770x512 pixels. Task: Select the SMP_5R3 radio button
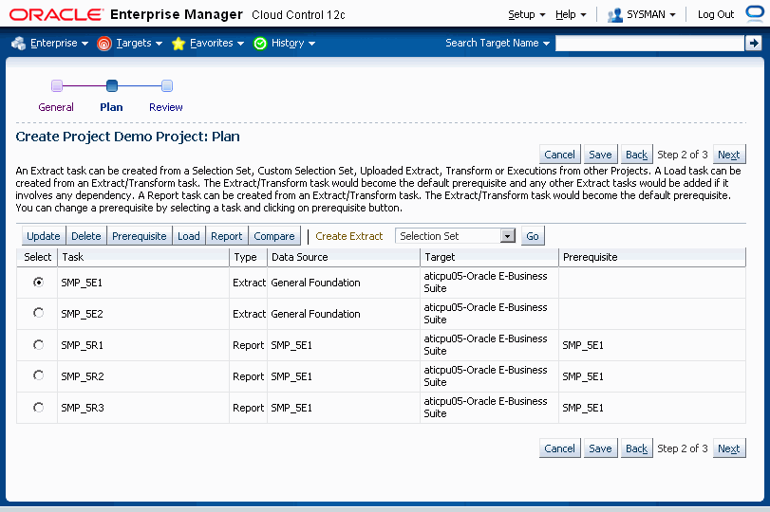coord(38,408)
